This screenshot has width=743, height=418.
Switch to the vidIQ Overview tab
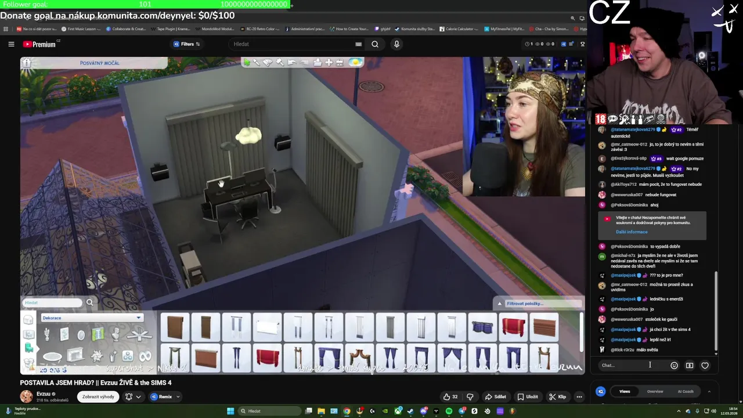coord(655,391)
